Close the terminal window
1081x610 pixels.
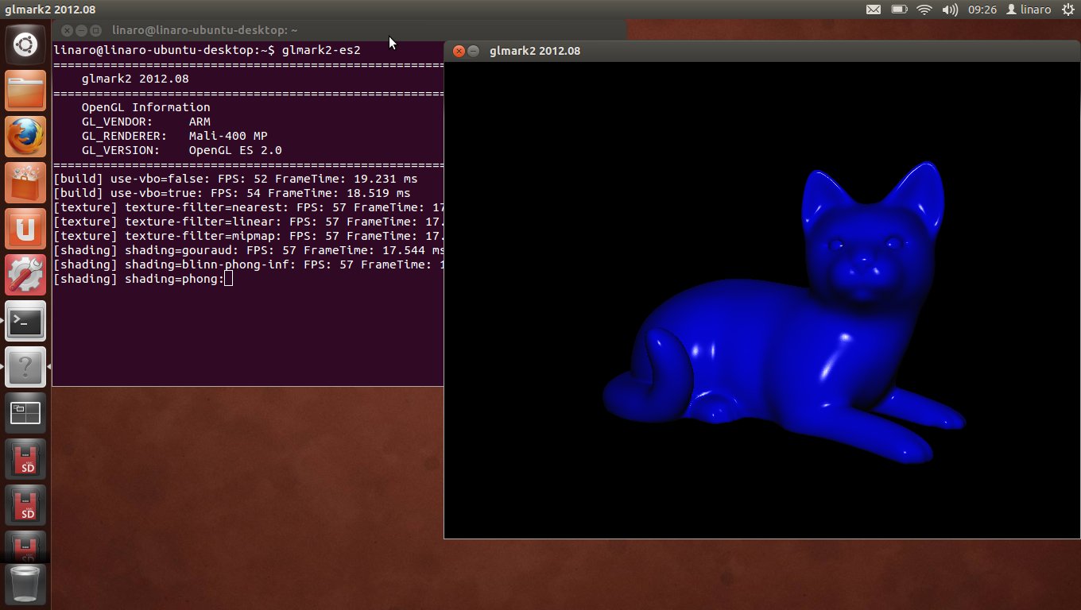coord(68,30)
